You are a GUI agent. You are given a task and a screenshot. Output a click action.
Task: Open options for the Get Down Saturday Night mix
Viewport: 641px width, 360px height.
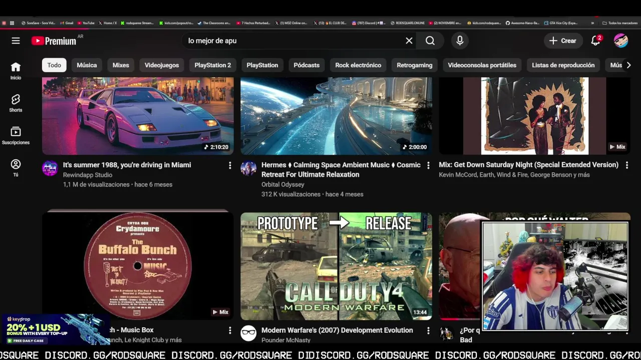626,165
